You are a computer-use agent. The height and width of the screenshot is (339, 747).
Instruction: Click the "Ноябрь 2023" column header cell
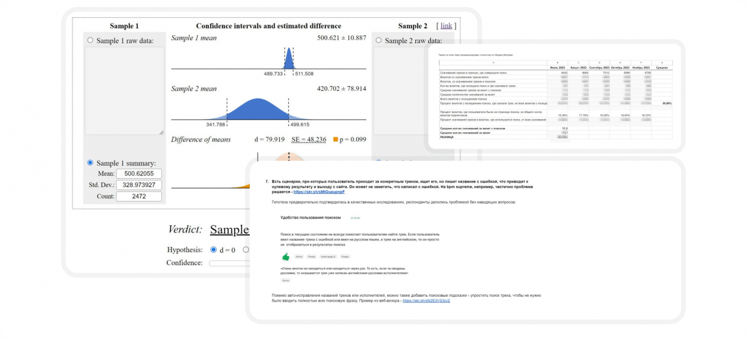pos(641,67)
